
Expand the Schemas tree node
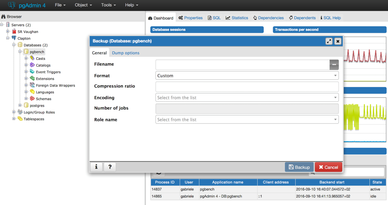(26, 99)
